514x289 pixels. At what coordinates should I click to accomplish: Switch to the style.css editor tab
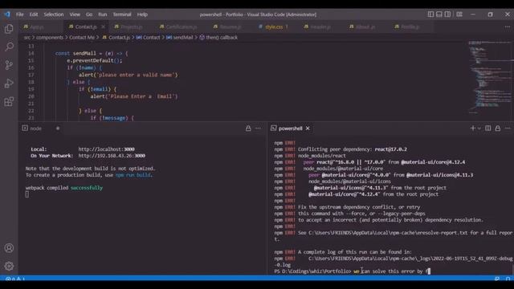tap(274, 26)
